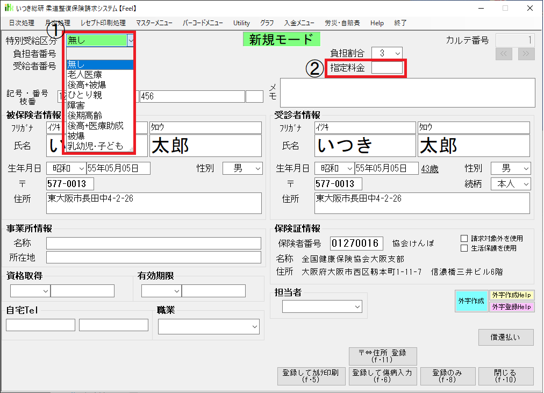
Task: Click 登録してカルテ印刷 (f·5) button
Action: tap(310, 376)
